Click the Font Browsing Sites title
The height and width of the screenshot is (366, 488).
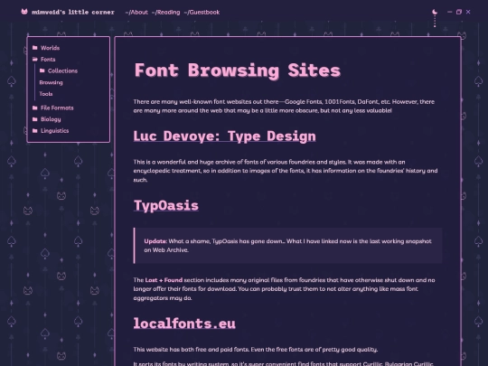238,70
